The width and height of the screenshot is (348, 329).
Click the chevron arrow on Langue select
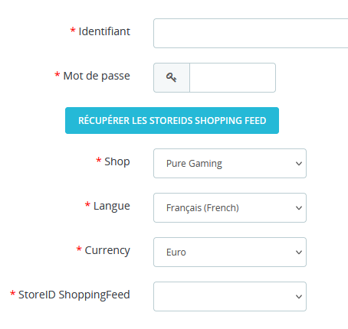point(299,208)
